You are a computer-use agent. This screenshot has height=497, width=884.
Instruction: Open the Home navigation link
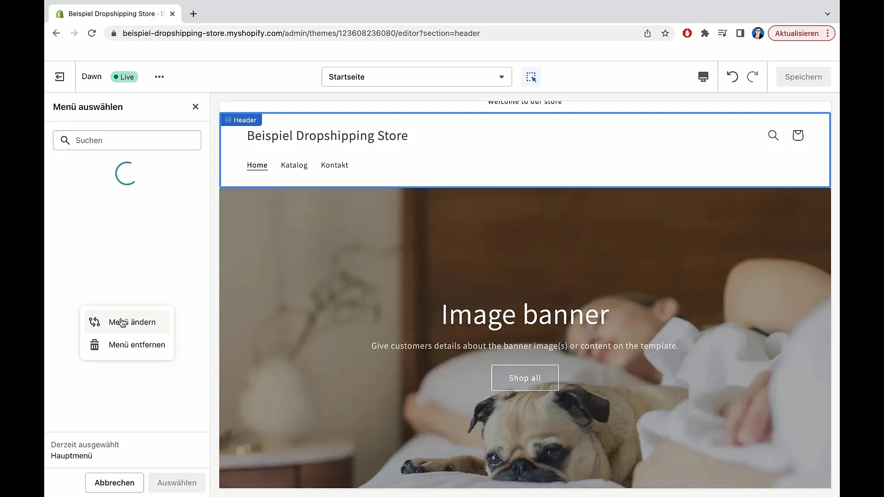257,165
